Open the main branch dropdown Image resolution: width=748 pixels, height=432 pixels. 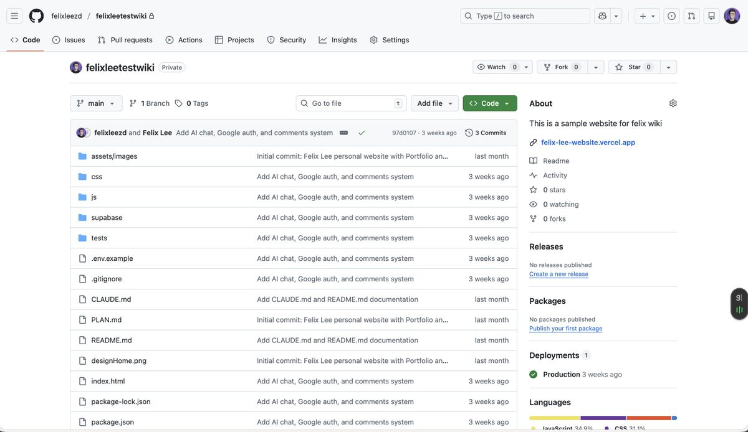point(96,103)
